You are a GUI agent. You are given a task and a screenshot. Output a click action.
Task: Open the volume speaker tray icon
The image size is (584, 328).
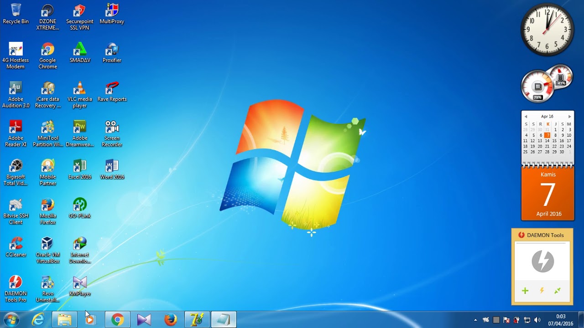[537, 320]
